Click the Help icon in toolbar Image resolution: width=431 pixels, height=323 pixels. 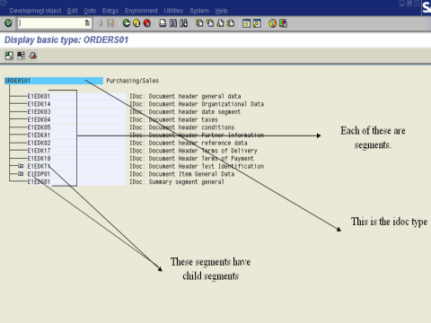[x=272, y=23]
